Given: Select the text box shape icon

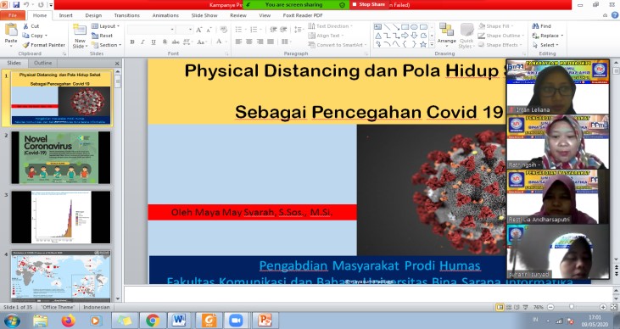Looking at the screenshot, I should point(378,27).
